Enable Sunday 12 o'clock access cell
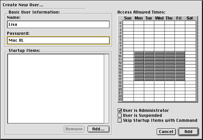 pos(128,63)
